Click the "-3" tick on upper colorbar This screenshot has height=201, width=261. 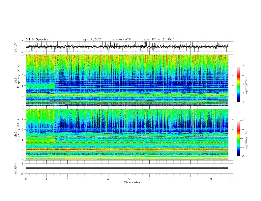pyautogui.click(x=243, y=66)
